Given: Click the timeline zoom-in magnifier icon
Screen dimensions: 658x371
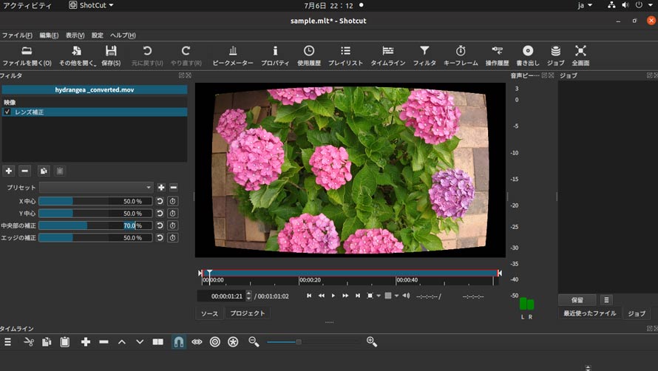Looking at the screenshot, I should [371, 341].
